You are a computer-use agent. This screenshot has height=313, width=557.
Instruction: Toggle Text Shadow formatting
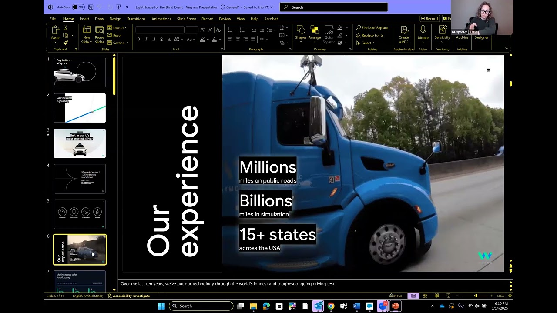(x=161, y=39)
